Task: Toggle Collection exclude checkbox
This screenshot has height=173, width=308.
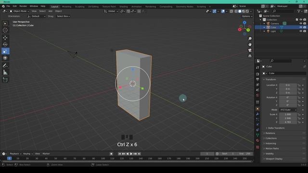Action: tap(297, 20)
